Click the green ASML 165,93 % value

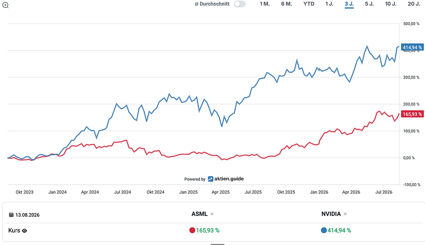(x=208, y=230)
